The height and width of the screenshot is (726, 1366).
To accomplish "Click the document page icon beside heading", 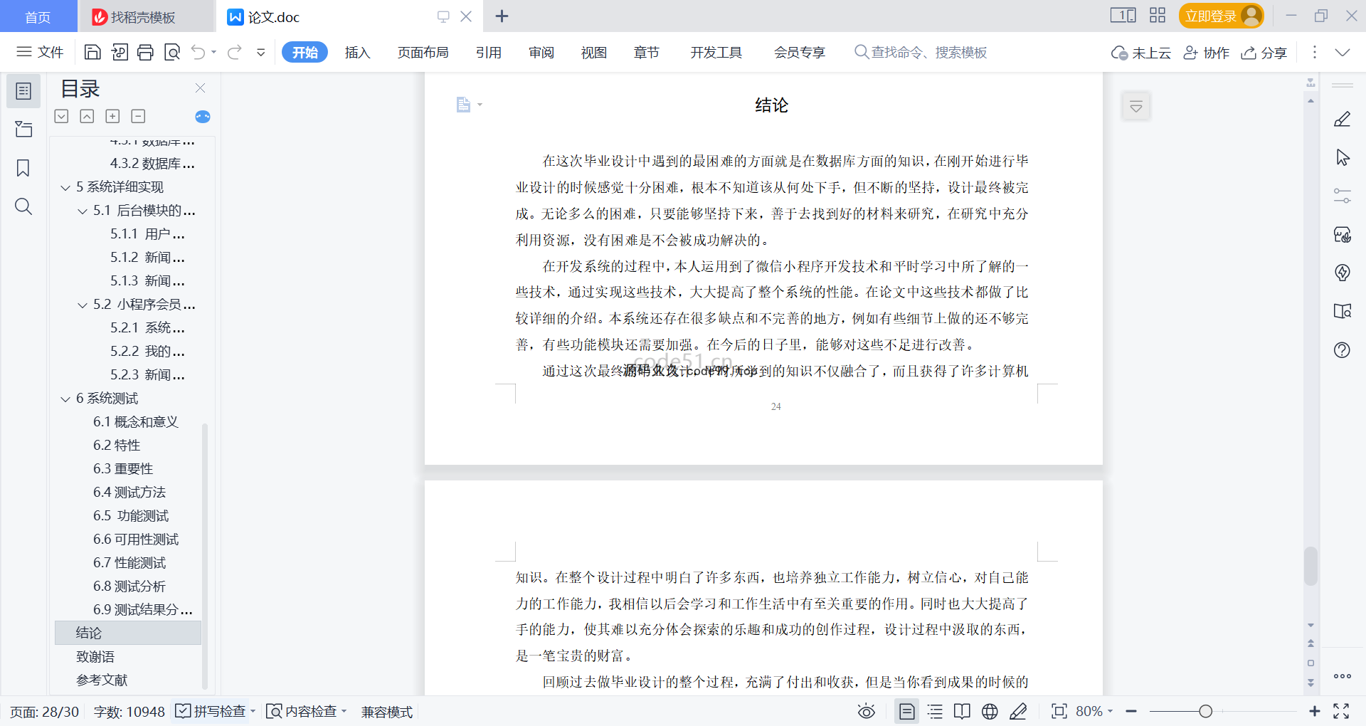I will pyautogui.click(x=464, y=105).
